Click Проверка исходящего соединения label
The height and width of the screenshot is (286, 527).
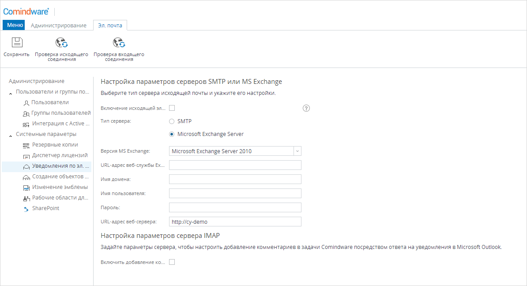tap(61, 57)
